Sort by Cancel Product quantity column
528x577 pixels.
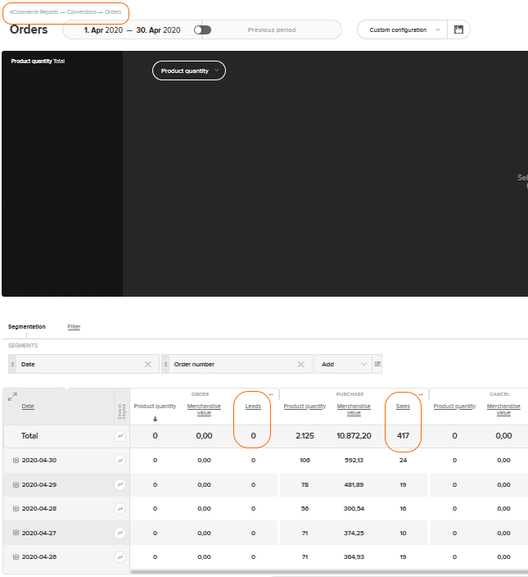[454, 407]
